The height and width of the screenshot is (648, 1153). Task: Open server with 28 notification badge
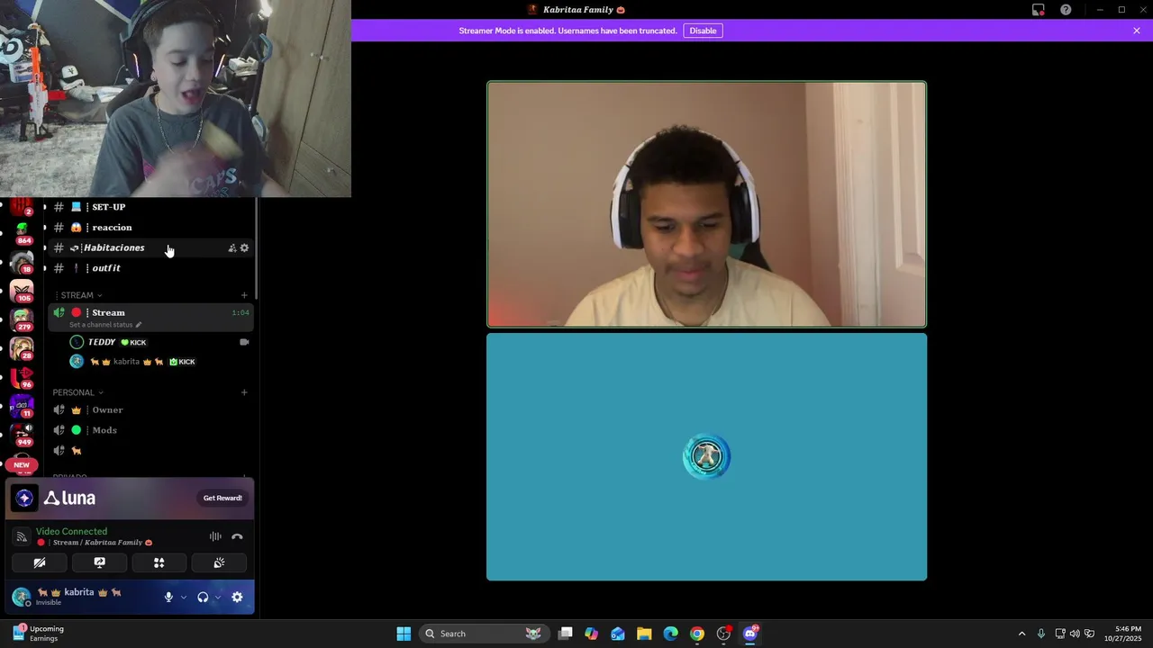[22, 348]
